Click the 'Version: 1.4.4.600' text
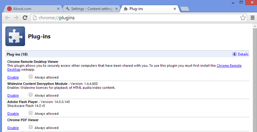This screenshot has height=132, width=257. pyautogui.click(x=84, y=84)
